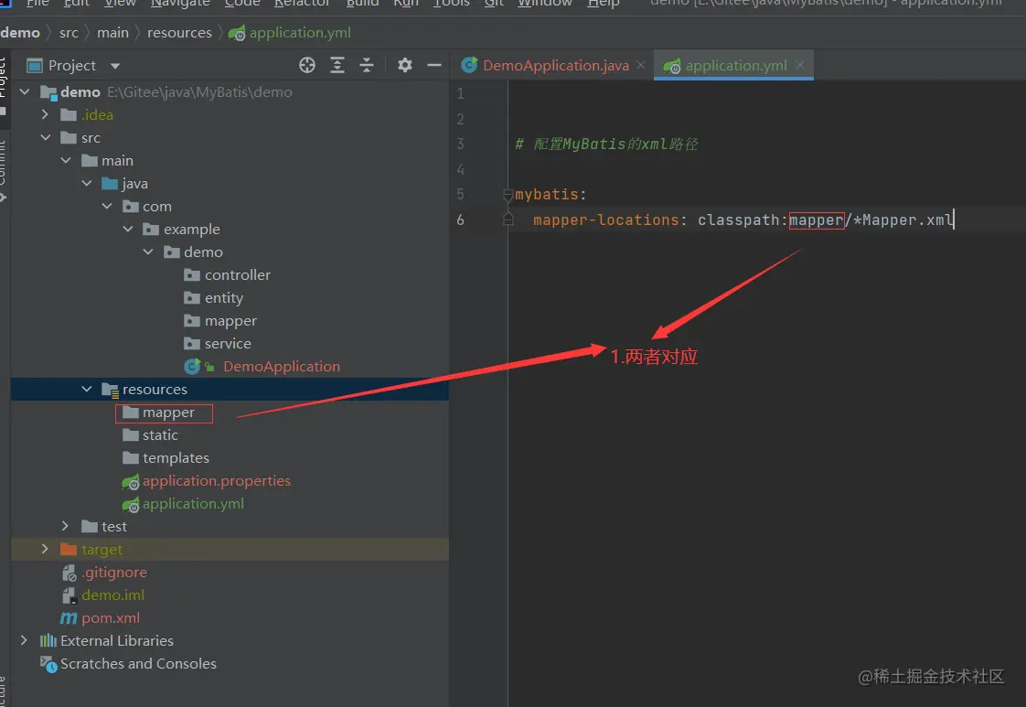
Task: Open Project panel settings gear
Action: [405, 65]
